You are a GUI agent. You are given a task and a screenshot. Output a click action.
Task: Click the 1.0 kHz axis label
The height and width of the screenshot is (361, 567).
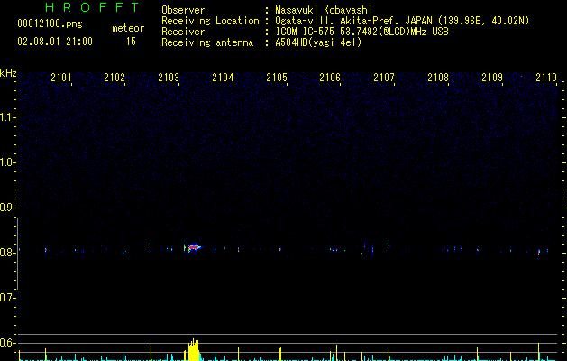[7, 162]
